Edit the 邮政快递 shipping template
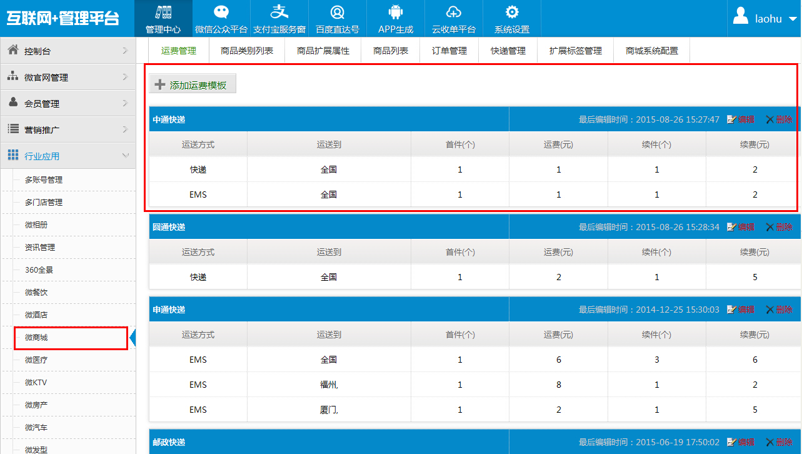This screenshot has width=802, height=454. point(741,442)
